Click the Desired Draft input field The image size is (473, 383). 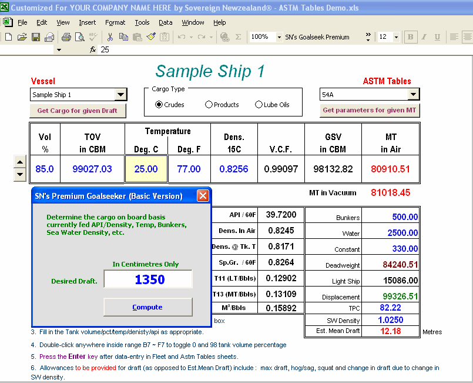(x=148, y=279)
